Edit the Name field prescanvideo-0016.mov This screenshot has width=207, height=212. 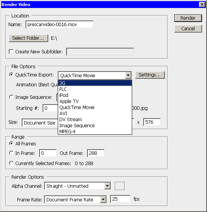[x=59, y=25]
